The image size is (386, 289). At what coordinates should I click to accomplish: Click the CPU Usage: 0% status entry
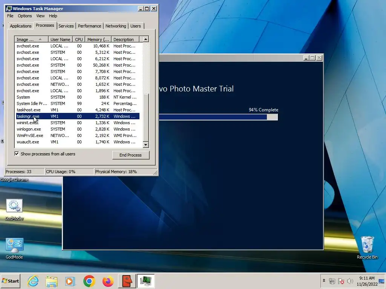(x=70, y=172)
